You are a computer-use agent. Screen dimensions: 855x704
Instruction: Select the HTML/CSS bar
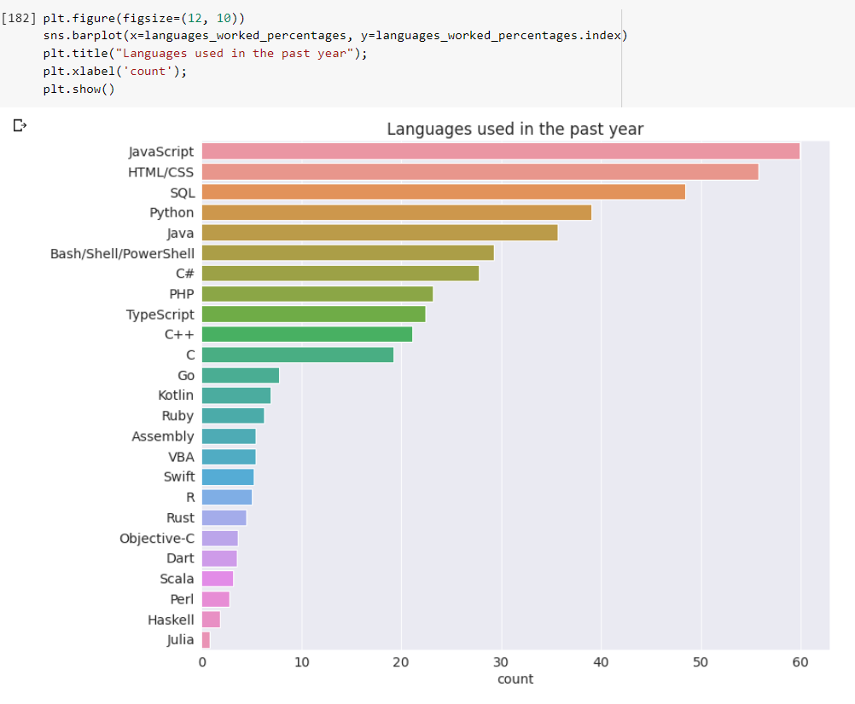(478, 171)
